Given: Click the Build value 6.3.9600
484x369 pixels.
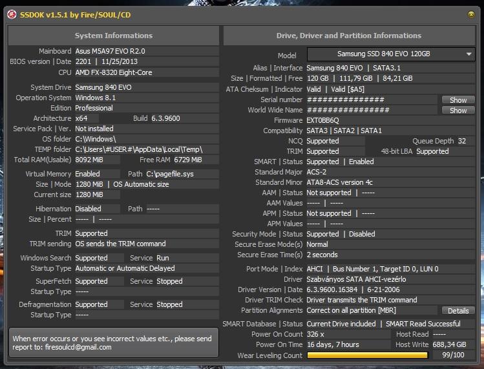Looking at the screenshot, I should point(166,118).
